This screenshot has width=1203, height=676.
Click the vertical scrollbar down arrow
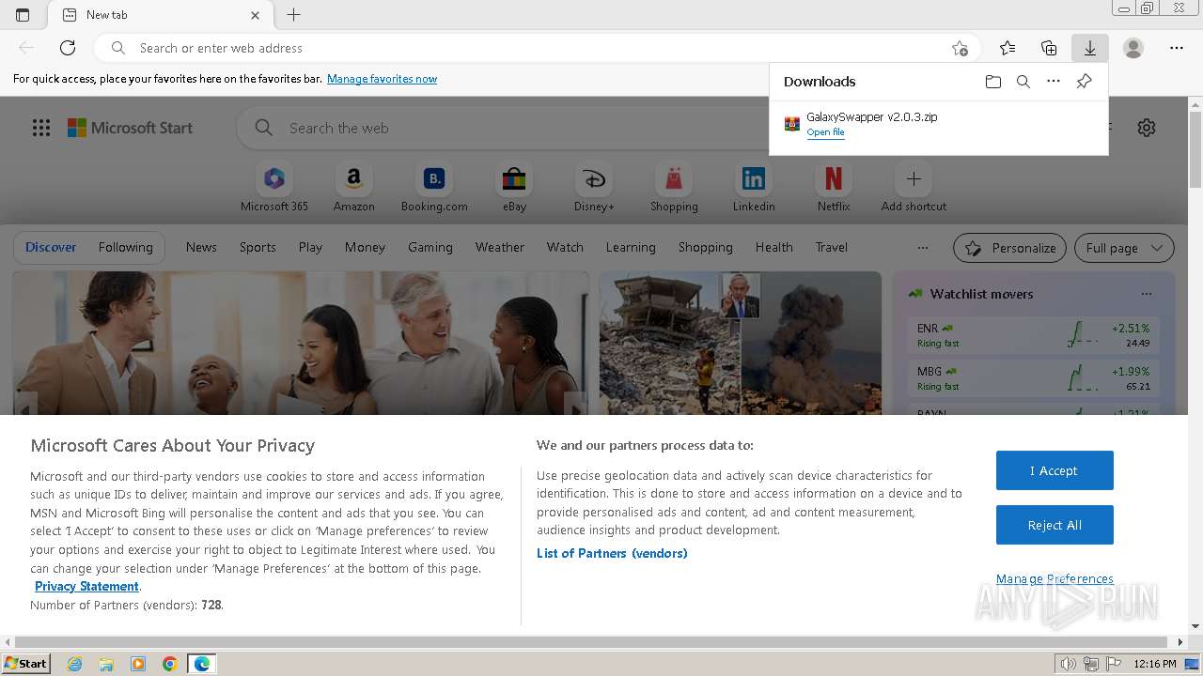point(1195,626)
